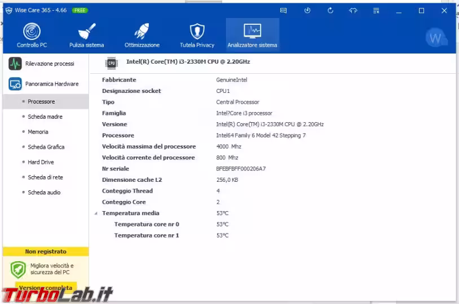Screen dimensions: 459x304
Task: Select the Versione label
Action: [x=114, y=124]
